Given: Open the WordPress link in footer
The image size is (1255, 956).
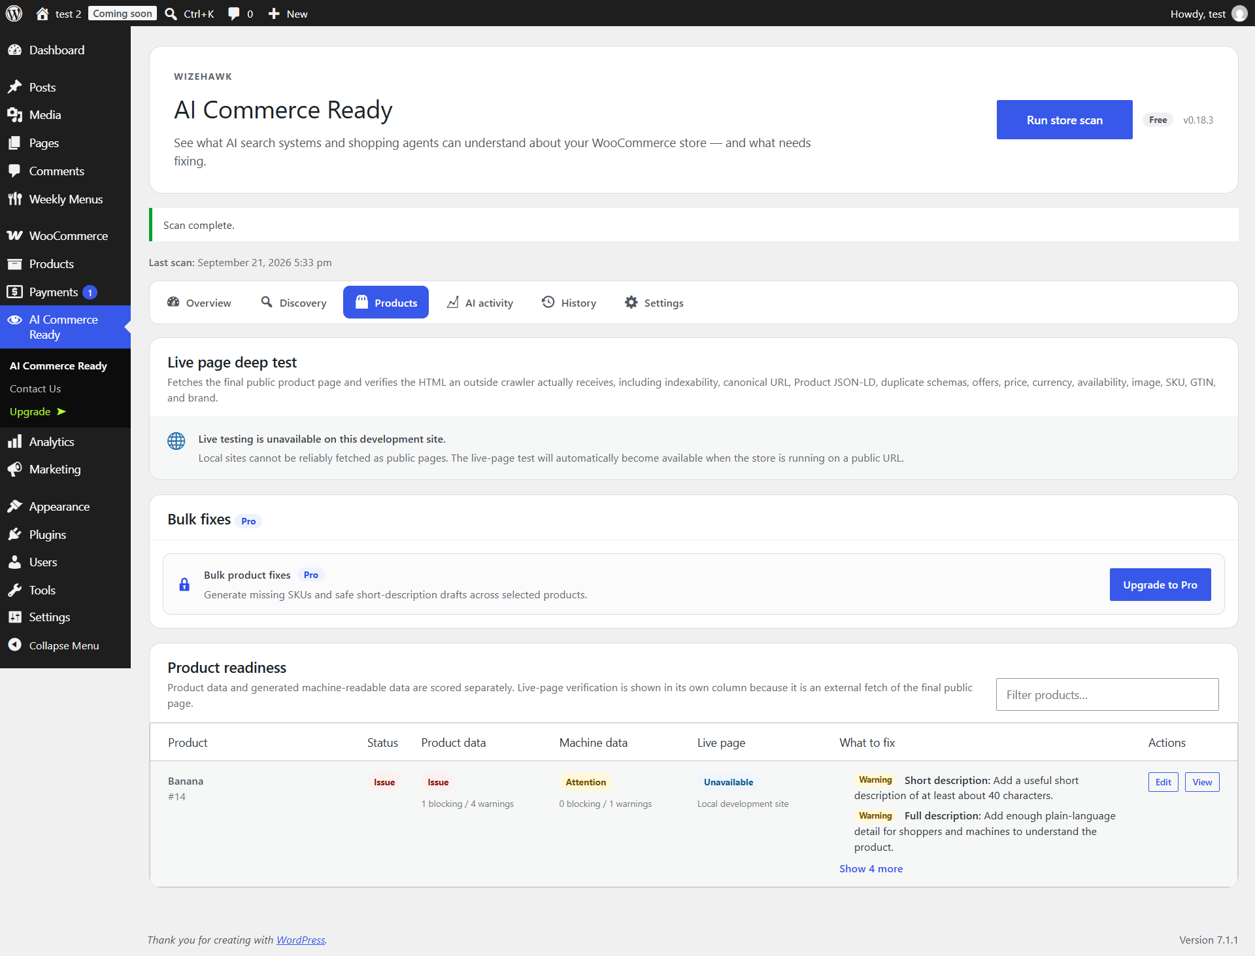Looking at the screenshot, I should tap(301, 940).
